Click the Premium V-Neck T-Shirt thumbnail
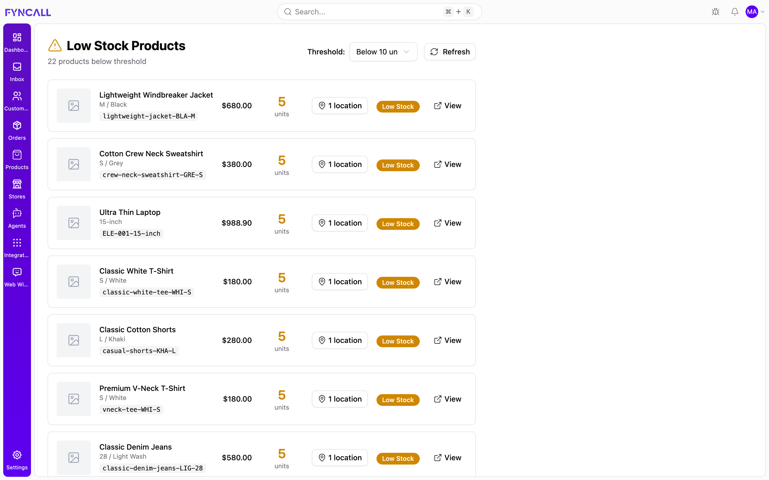The width and height of the screenshot is (769, 480). pos(74,399)
